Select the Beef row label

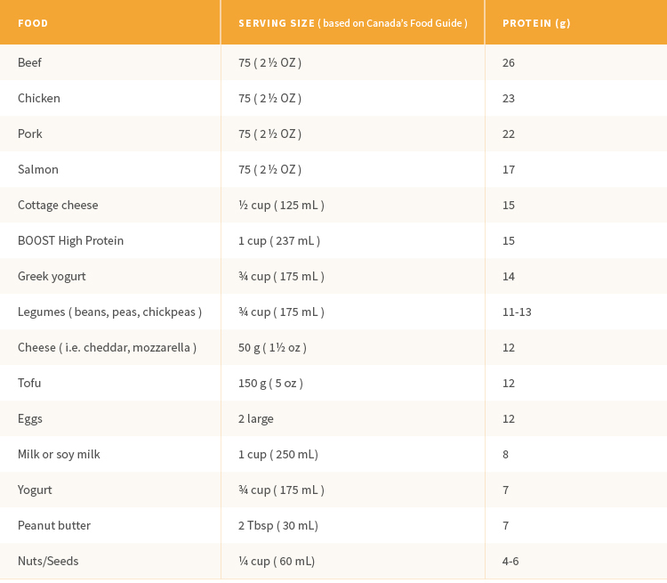tap(29, 62)
